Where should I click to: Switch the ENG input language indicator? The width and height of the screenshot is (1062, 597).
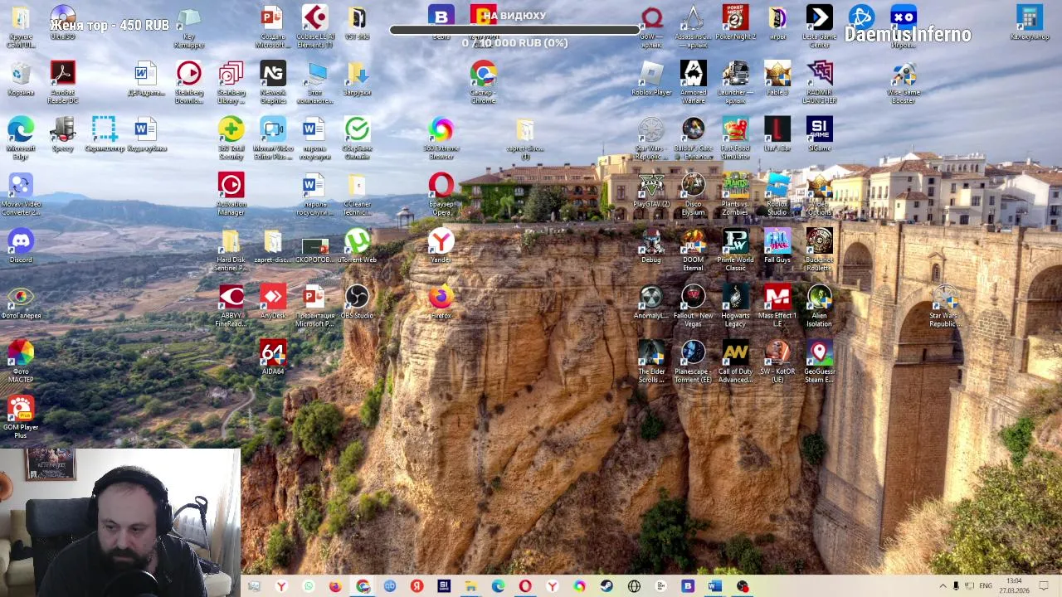click(986, 586)
